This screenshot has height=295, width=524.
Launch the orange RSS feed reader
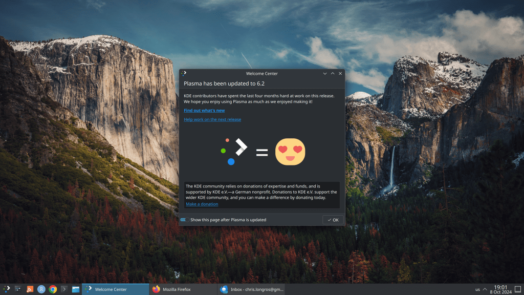[x=30, y=289]
